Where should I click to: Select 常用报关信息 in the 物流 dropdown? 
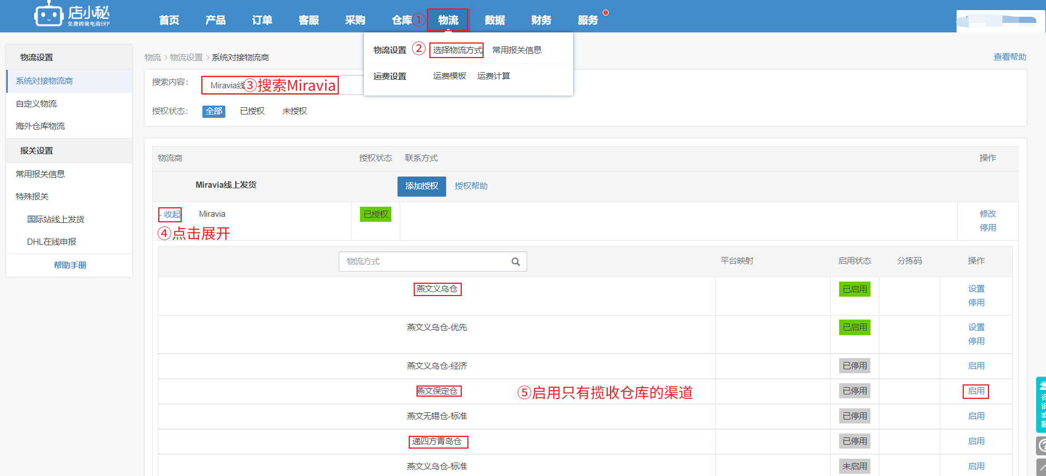tap(517, 50)
